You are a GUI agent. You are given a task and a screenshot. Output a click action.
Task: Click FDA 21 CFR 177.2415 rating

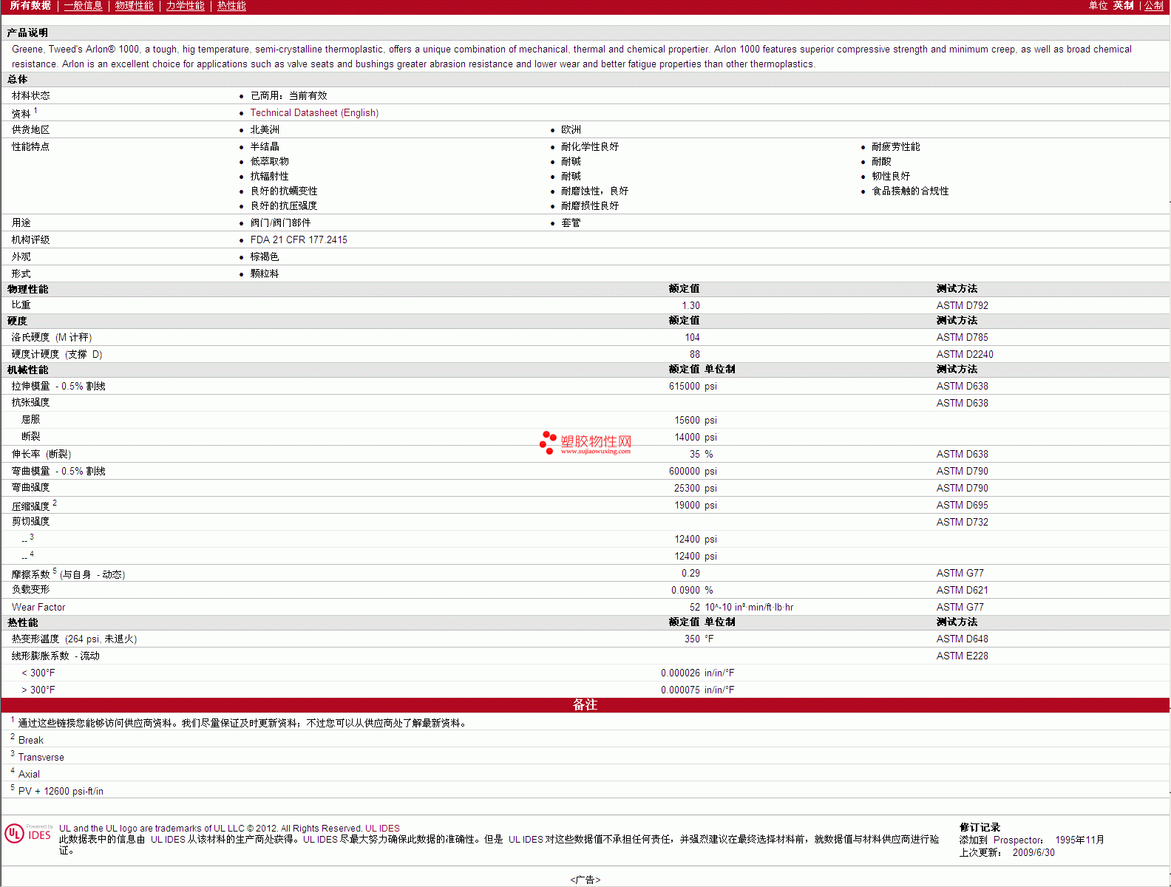point(299,240)
